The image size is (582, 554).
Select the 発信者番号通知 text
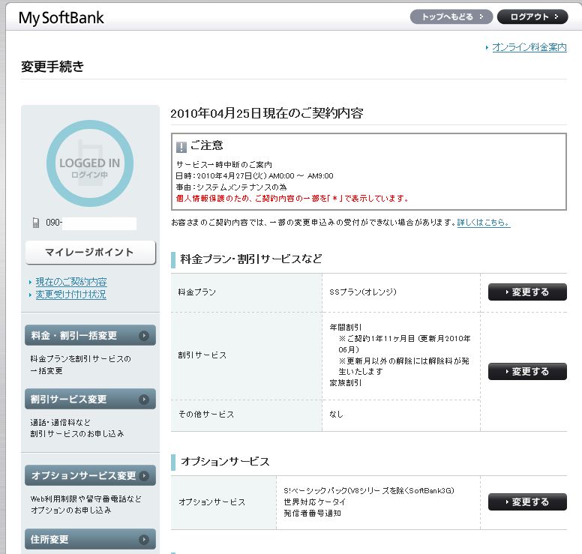[x=312, y=514]
